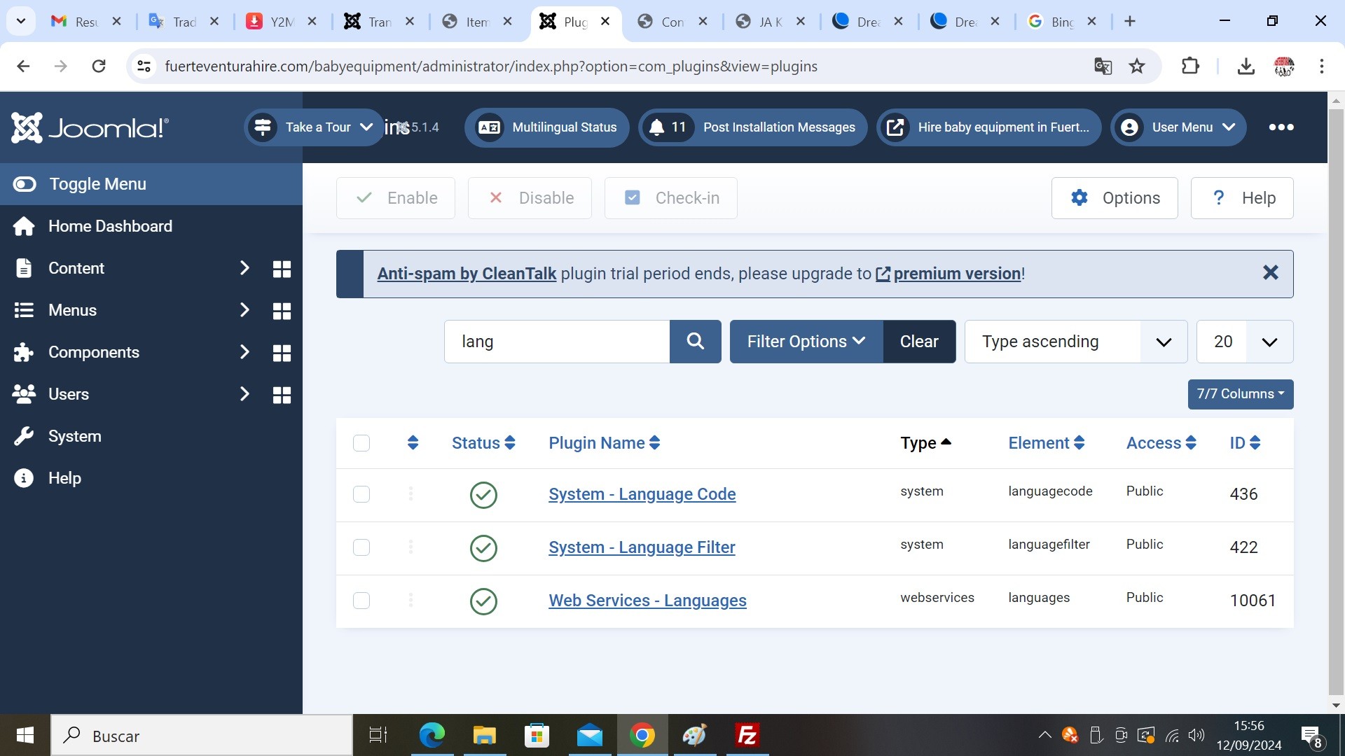
Task: Open the User Menu dropdown
Action: [1179, 127]
